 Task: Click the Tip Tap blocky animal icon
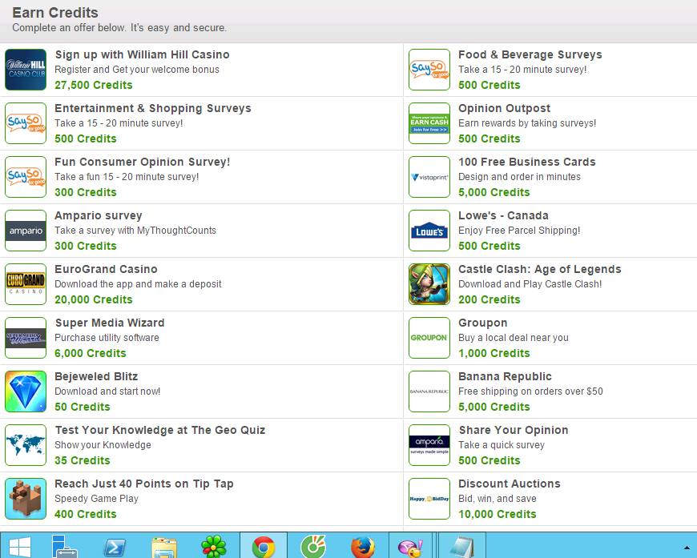pos(26,499)
